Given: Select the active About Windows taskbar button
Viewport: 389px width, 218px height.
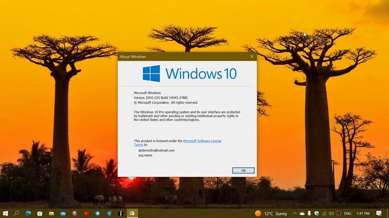Looking at the screenshot, I should coord(133,213).
